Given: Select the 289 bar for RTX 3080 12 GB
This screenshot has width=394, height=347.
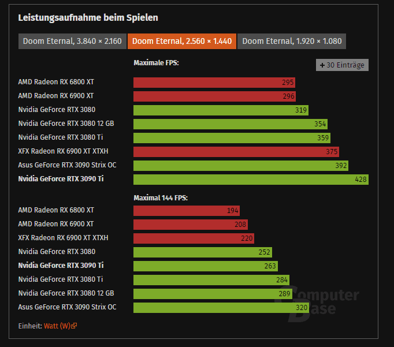Looking at the screenshot, I should click(x=213, y=294).
